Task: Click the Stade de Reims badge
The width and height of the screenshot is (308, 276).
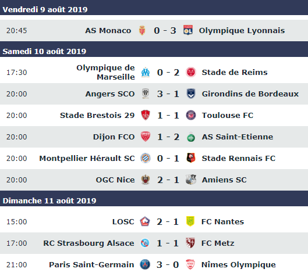Action: click(191, 72)
